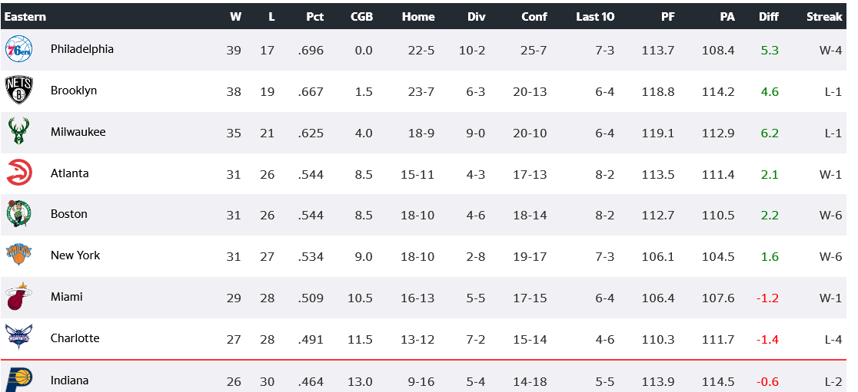Select the Charlotte team name
The height and width of the screenshot is (392, 858).
[75, 338]
